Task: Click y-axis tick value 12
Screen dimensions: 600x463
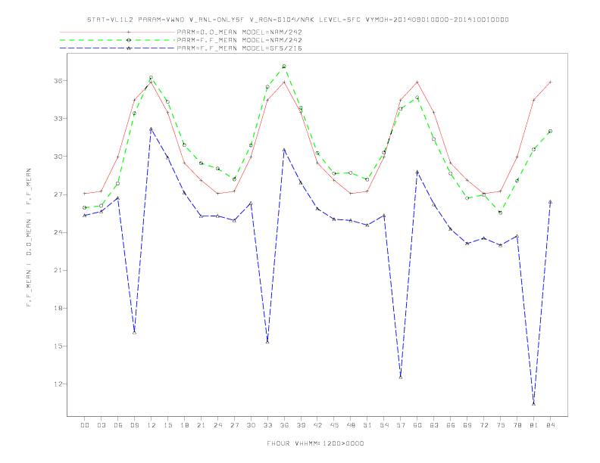Action: (x=58, y=384)
